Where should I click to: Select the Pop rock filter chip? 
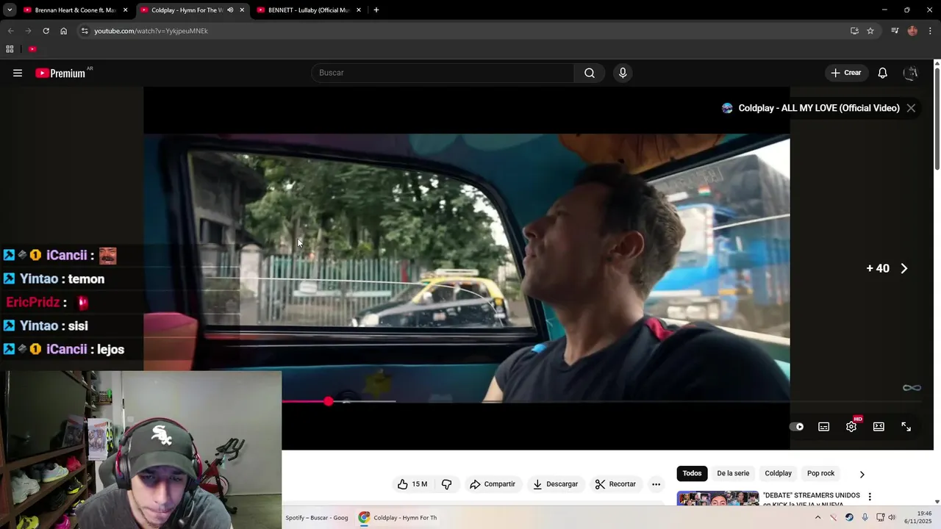[820, 473]
